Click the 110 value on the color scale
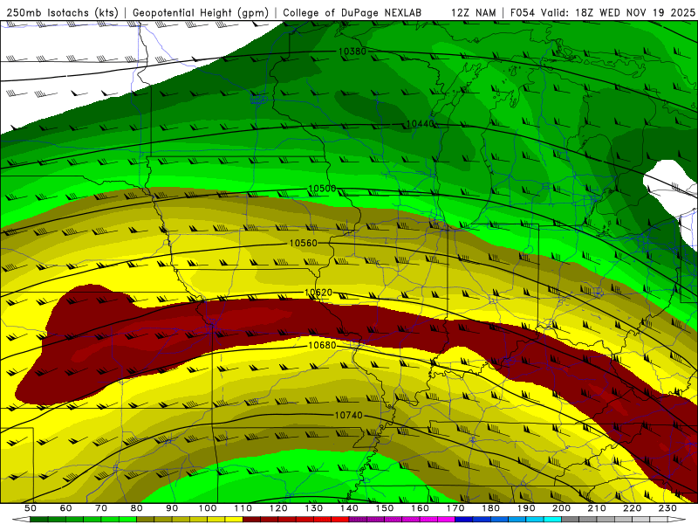Screen dimensions: 698x524 243,508
